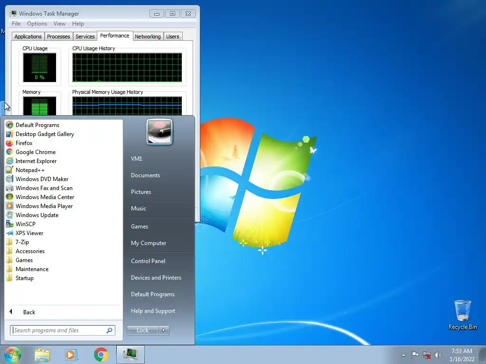Open VM1 user folder link
Image resolution: width=486 pixels, height=364 pixels.
(x=136, y=158)
